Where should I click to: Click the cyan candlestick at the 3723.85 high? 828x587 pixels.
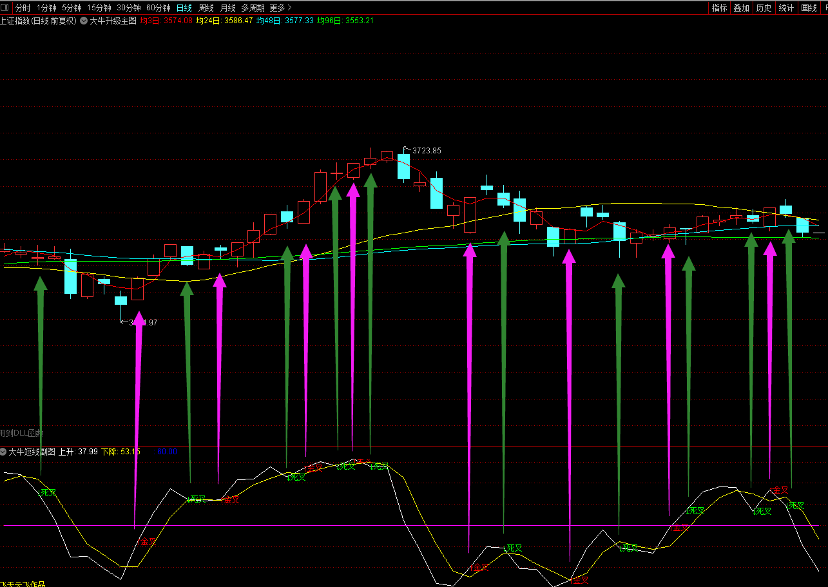coord(404,166)
